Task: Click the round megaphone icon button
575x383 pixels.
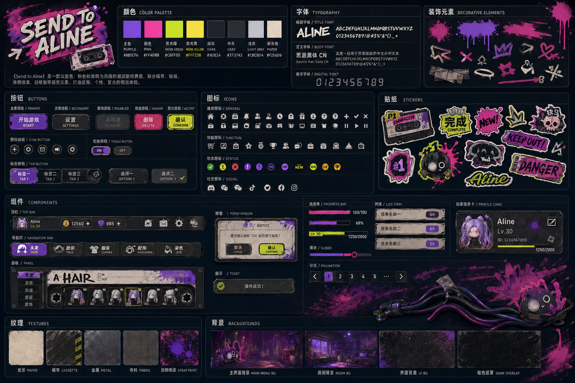Action: click(57, 150)
